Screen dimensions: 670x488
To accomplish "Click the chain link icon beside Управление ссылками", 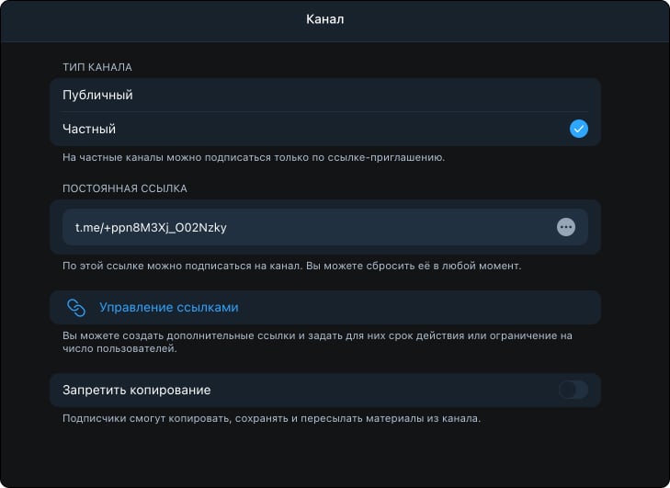I will click(x=76, y=307).
